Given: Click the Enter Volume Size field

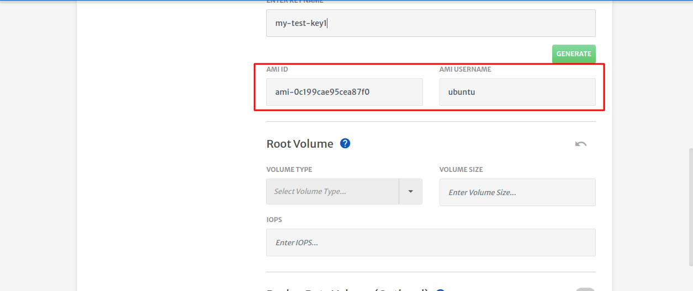Looking at the screenshot, I should (x=517, y=192).
